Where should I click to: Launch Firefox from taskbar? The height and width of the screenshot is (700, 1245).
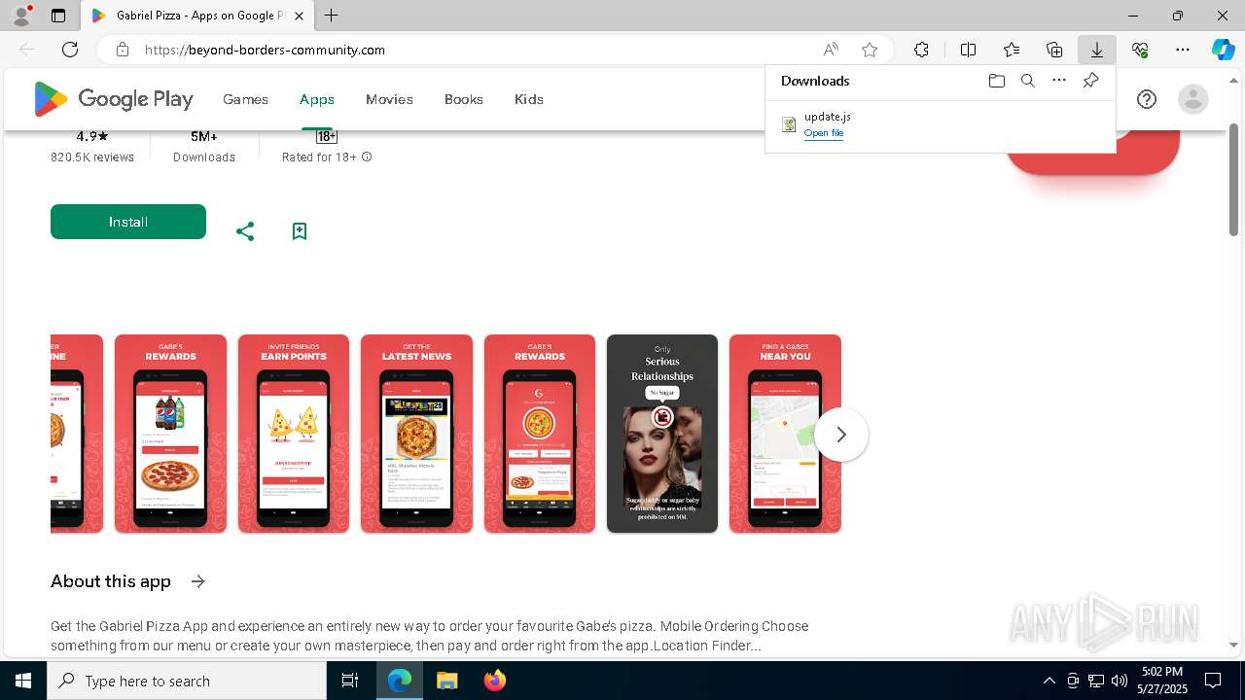[x=495, y=681]
